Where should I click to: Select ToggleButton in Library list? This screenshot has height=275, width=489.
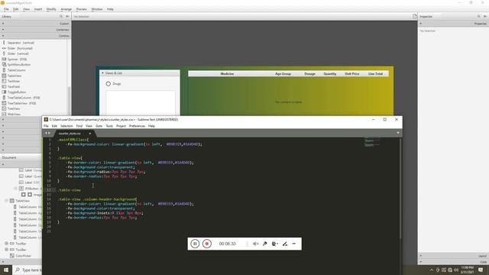tap(17, 92)
